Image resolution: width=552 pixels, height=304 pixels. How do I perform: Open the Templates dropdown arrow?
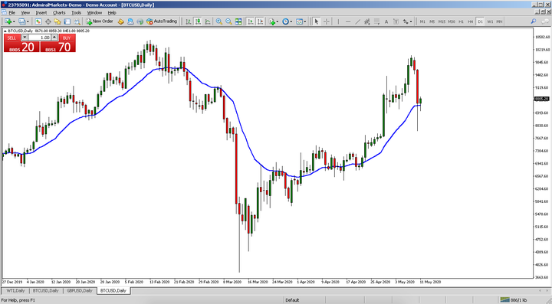pos(305,21)
